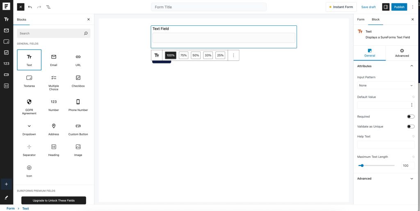The width and height of the screenshot is (420, 211).
Task: Set field width to 100%
Action: click(x=170, y=55)
